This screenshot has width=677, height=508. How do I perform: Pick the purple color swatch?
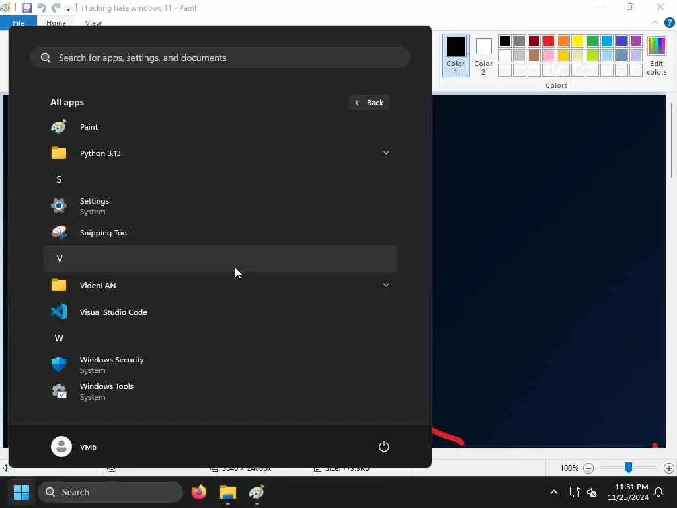635,41
